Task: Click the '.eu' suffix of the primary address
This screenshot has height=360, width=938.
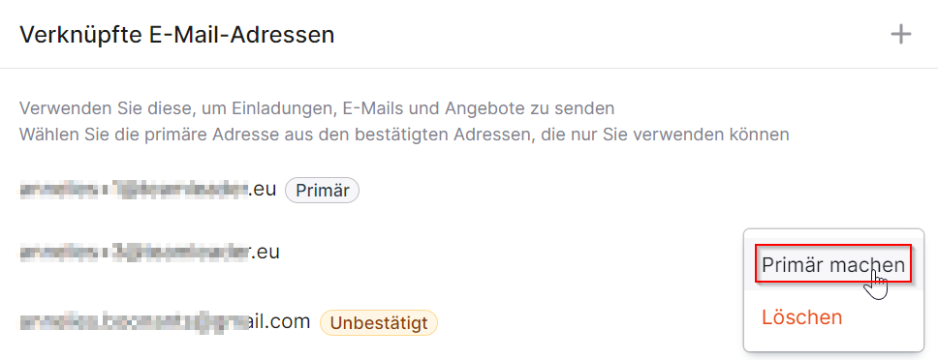Action: 262,190
